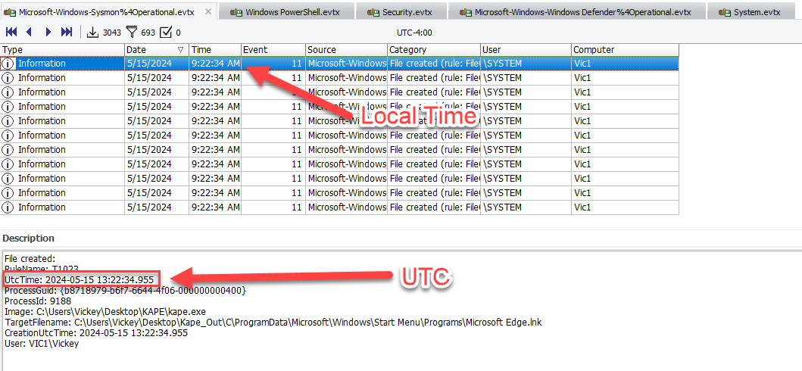The width and height of the screenshot is (802, 371).
Task: Jump to last event with the last-record arrow
Action: (x=67, y=32)
